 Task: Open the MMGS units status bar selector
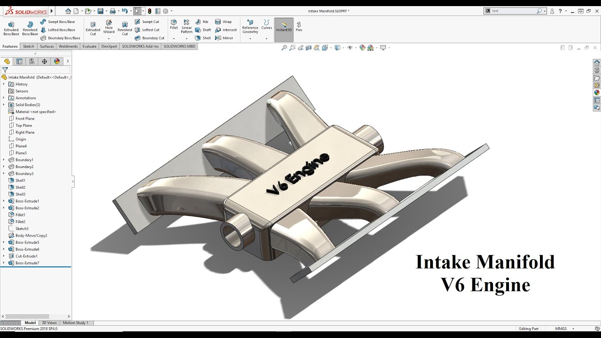click(564, 329)
